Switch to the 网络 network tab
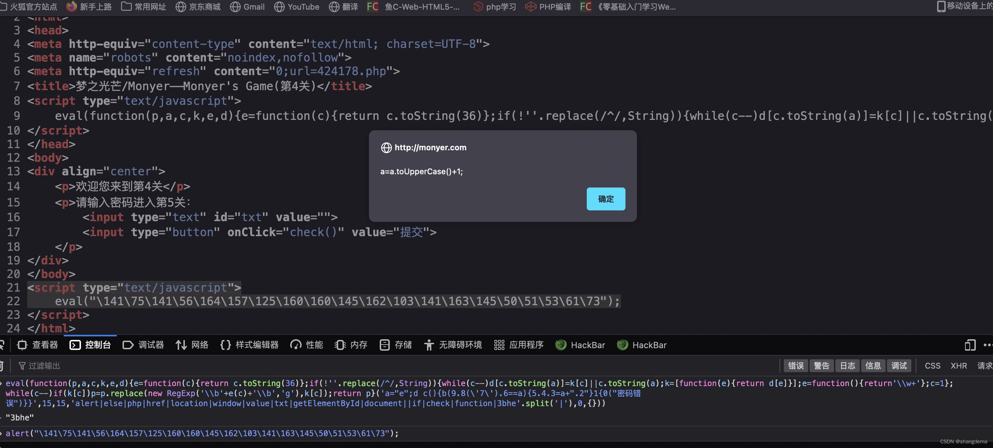The height and width of the screenshot is (448, 993). (x=192, y=345)
